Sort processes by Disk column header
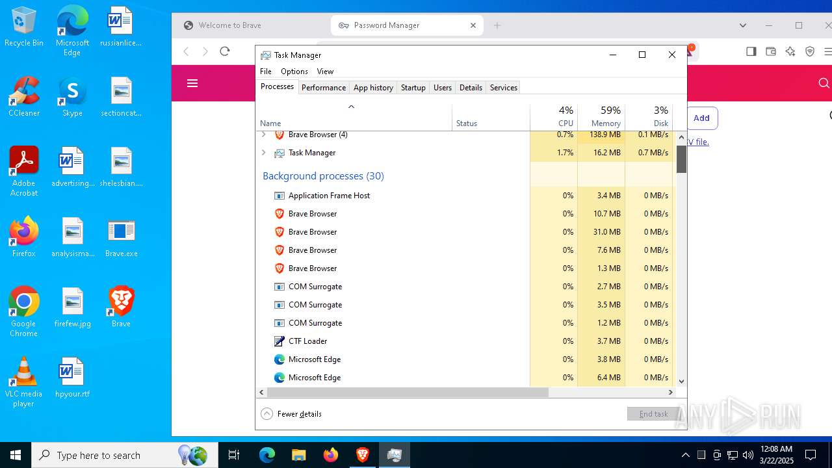 649,118
